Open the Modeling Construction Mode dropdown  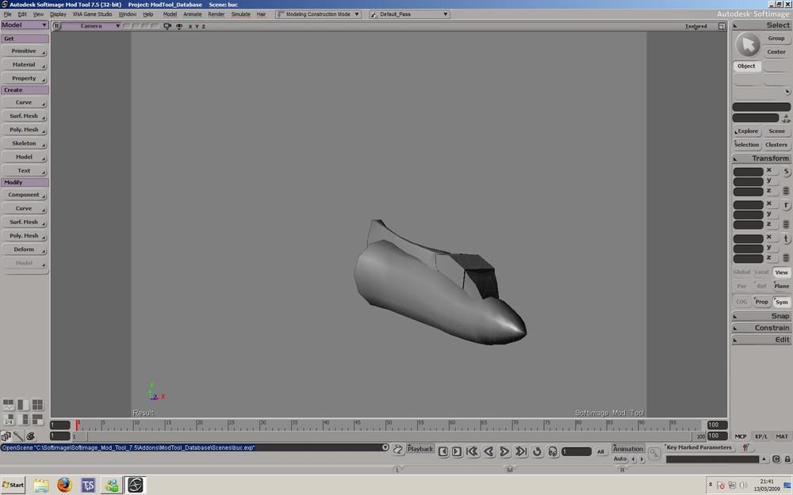coord(318,14)
